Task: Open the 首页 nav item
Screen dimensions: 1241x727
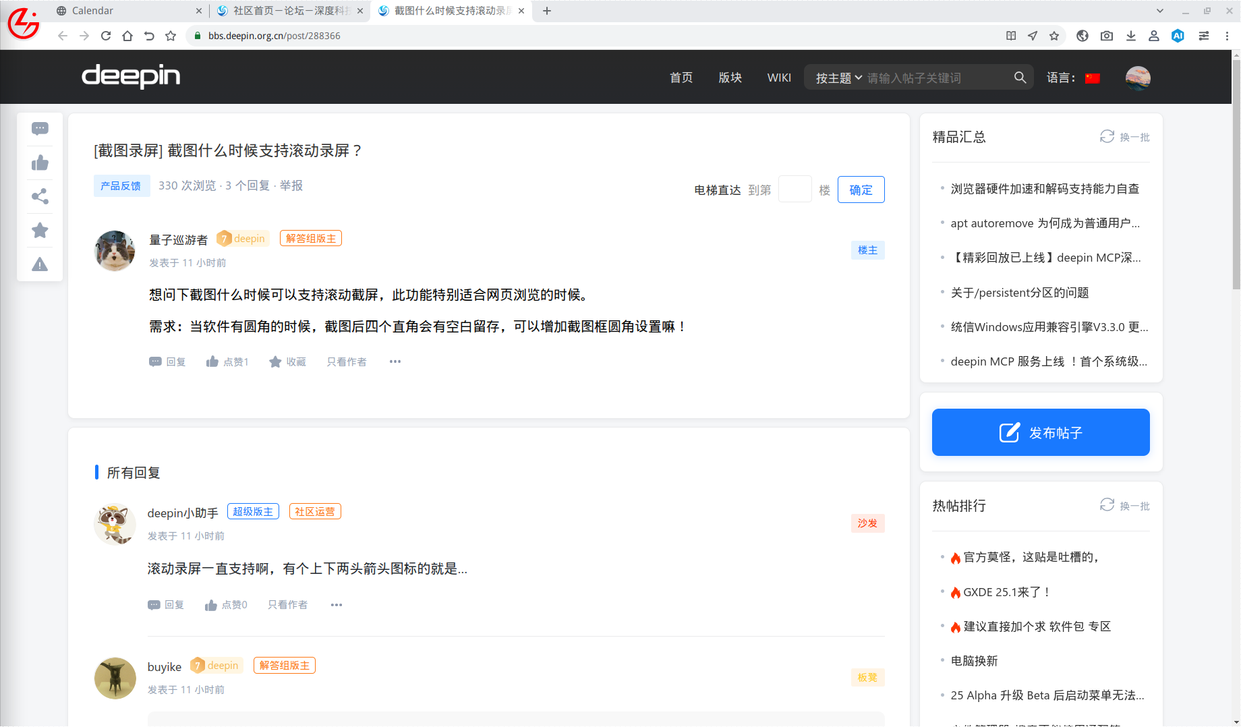Action: pos(681,78)
